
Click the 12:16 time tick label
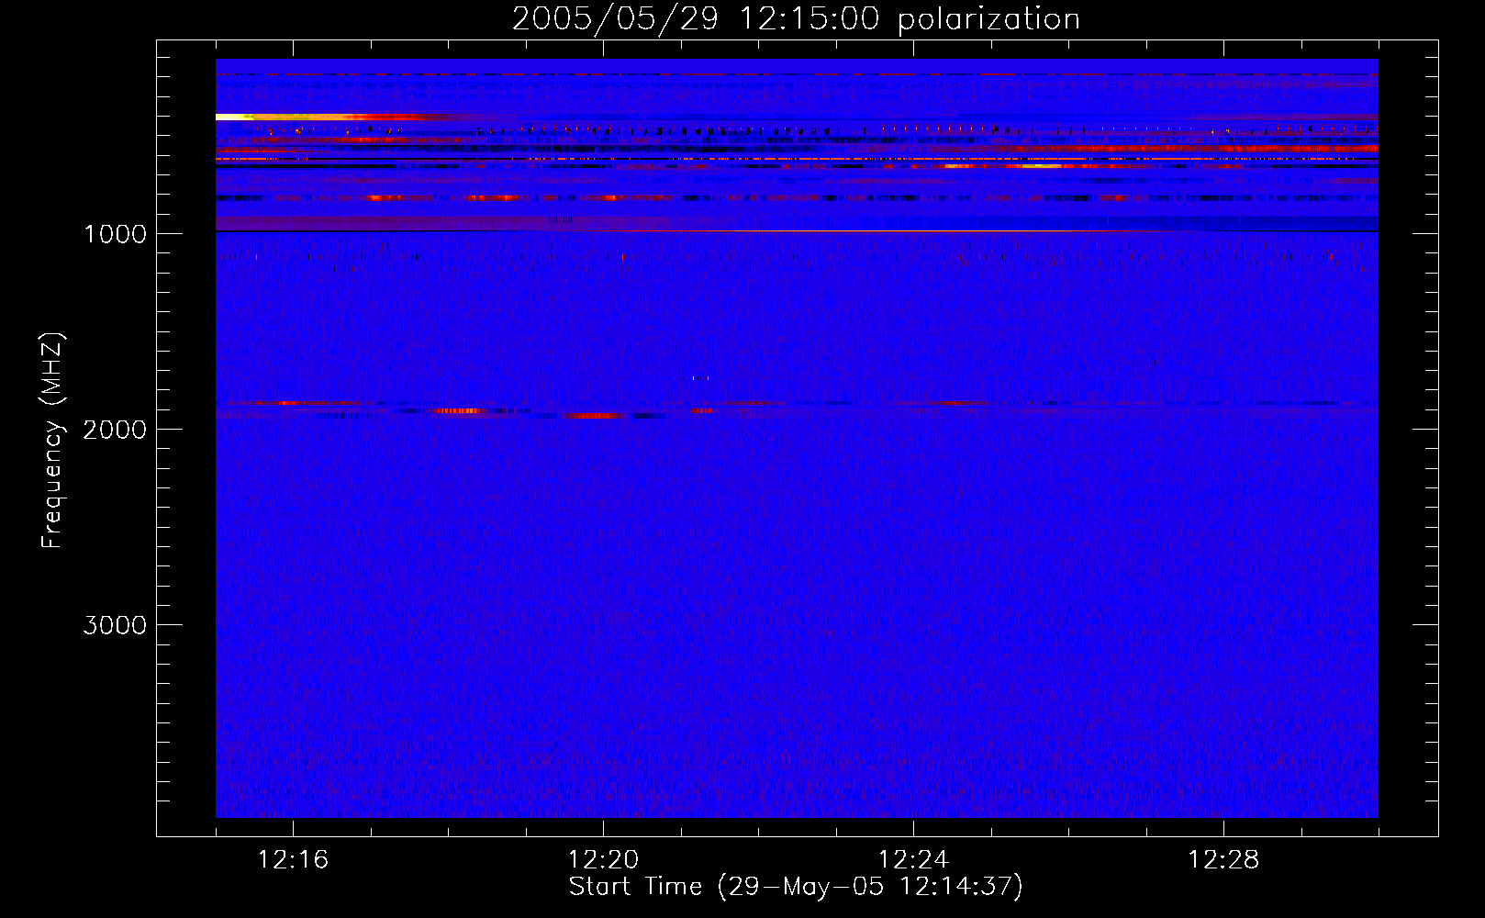point(293,860)
